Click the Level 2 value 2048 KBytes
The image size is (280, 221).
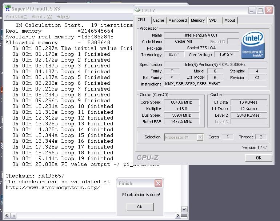click(x=249, y=115)
